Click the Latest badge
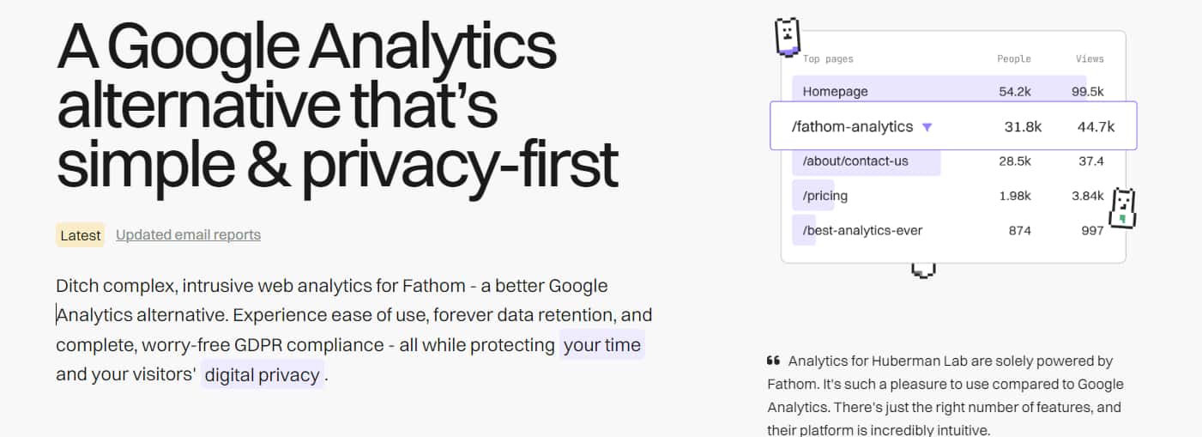 81,235
